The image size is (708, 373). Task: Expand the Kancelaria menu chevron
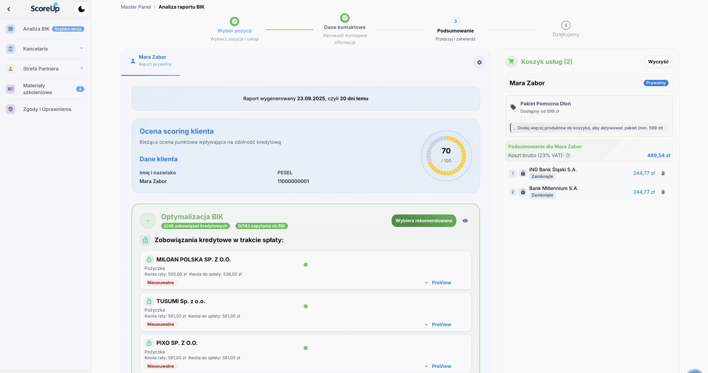82,48
